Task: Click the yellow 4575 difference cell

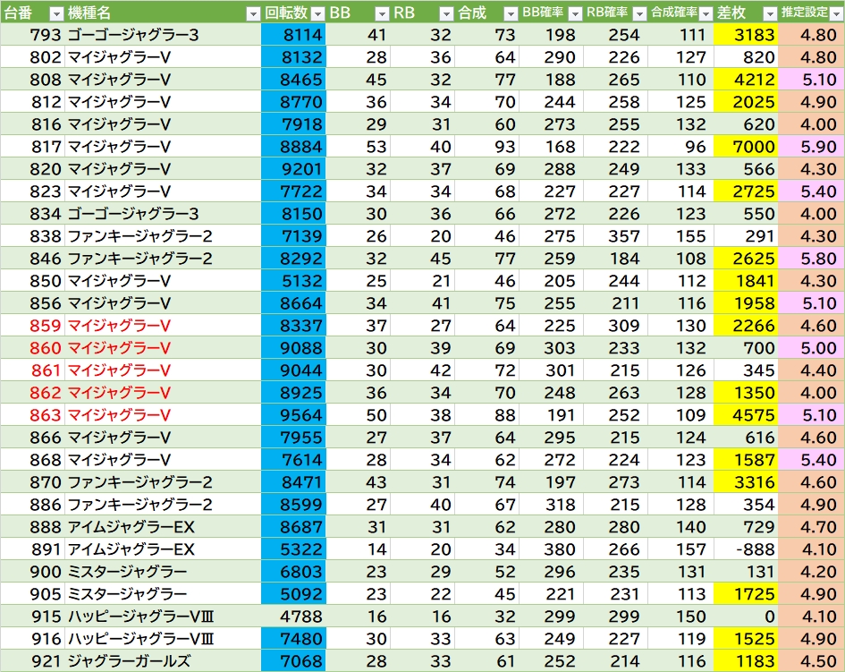Action: click(746, 415)
